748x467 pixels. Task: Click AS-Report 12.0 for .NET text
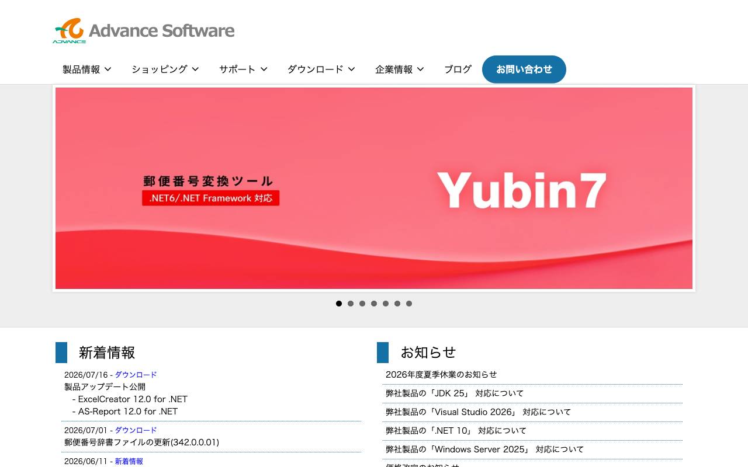point(128,412)
